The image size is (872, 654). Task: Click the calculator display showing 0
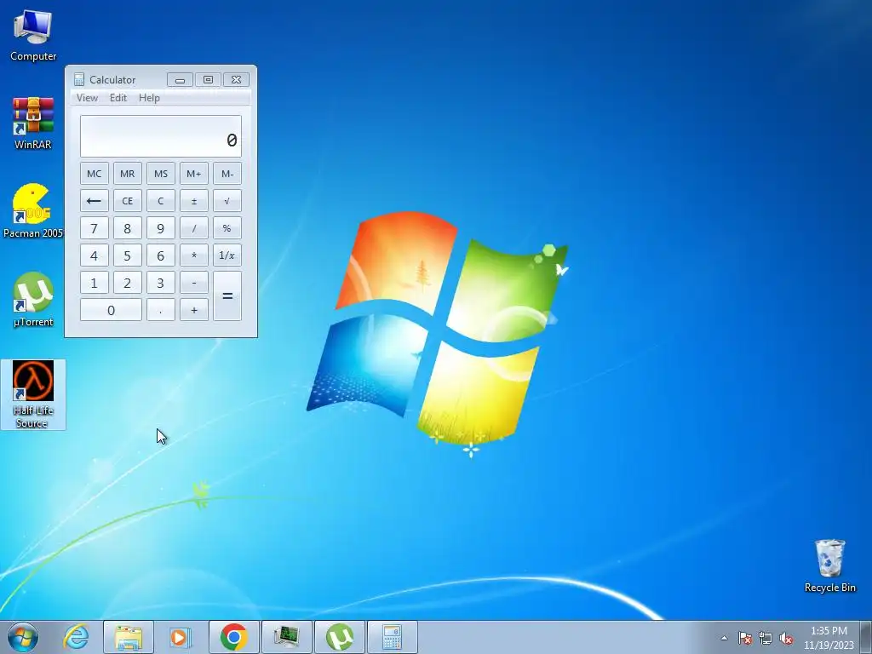click(x=161, y=136)
